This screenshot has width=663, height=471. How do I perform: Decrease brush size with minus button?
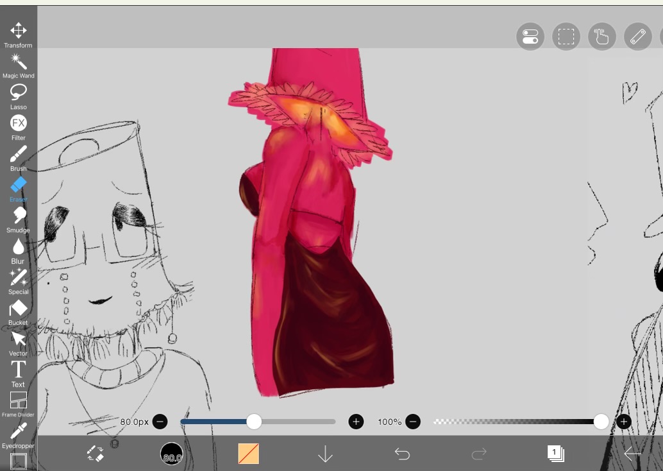[160, 422]
